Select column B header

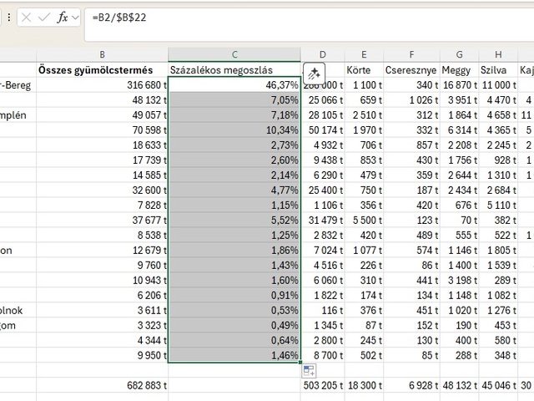[x=102, y=53]
